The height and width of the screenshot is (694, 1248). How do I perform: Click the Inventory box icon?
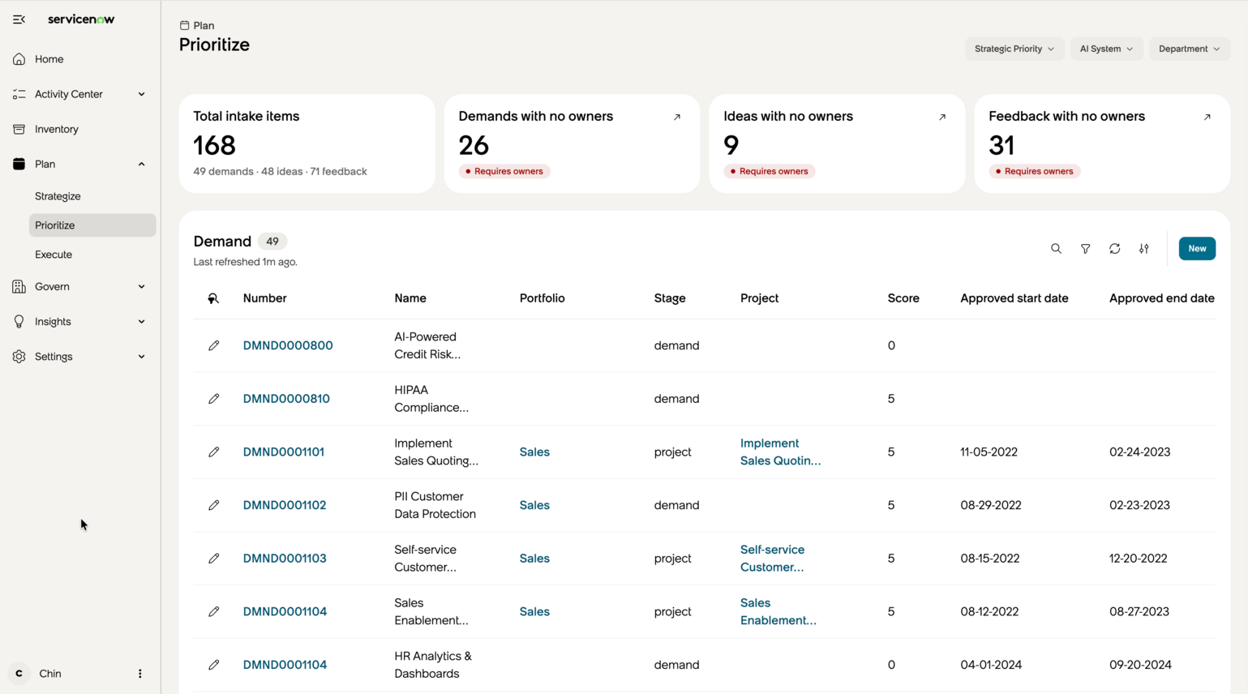tap(19, 129)
